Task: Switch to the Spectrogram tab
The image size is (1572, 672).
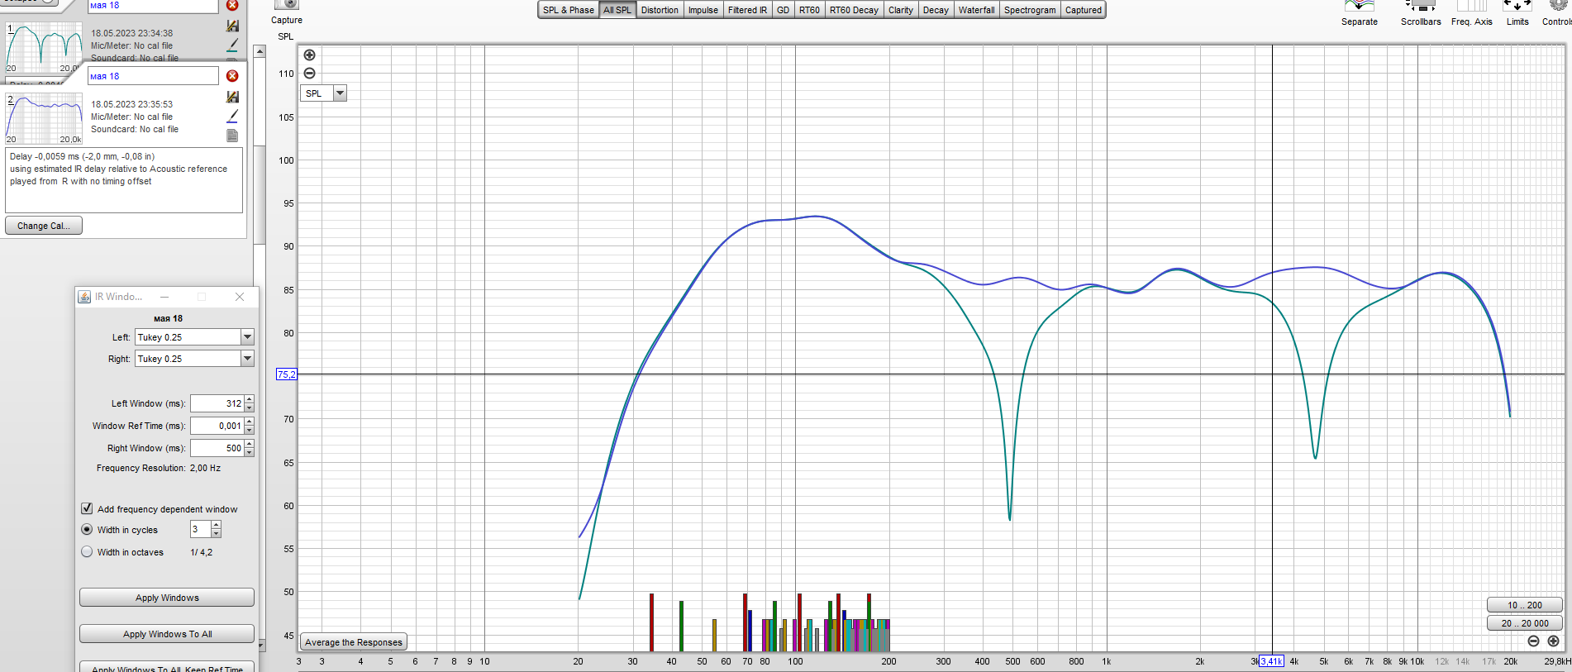Action: pyautogui.click(x=1029, y=10)
